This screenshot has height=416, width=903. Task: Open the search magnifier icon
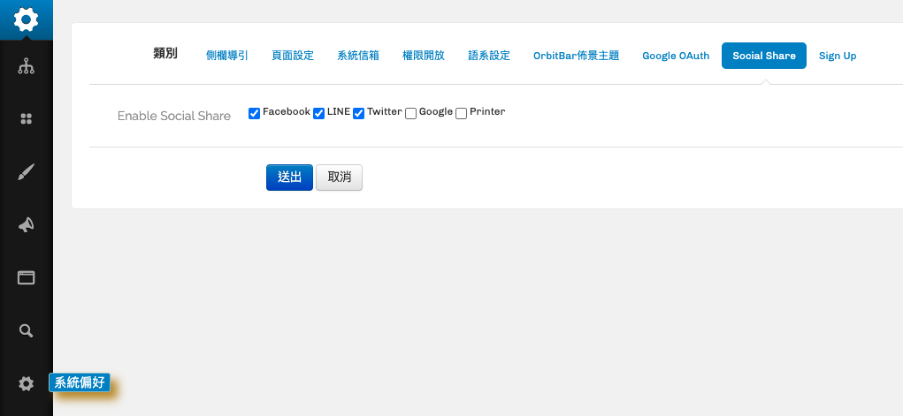(x=27, y=331)
